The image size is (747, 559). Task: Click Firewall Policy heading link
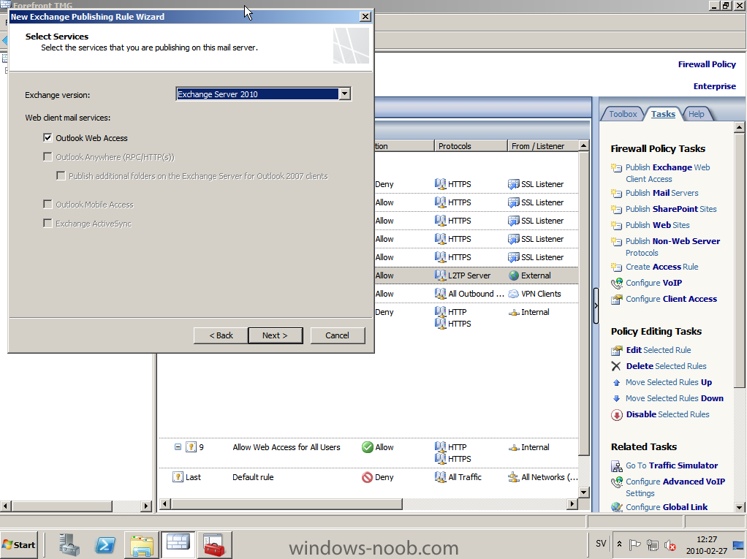[x=707, y=64]
